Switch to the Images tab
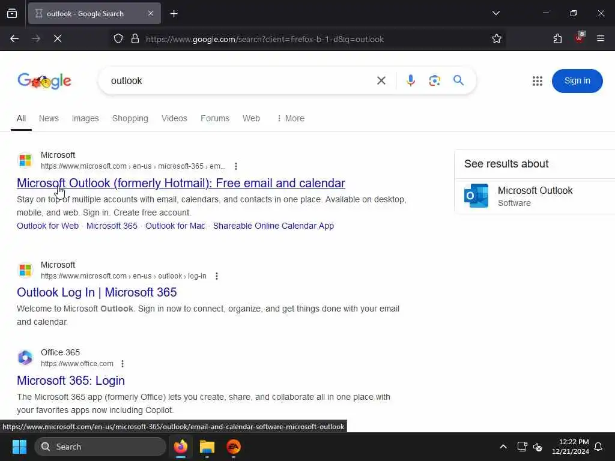Viewport: 615px width, 461px height. [85, 118]
